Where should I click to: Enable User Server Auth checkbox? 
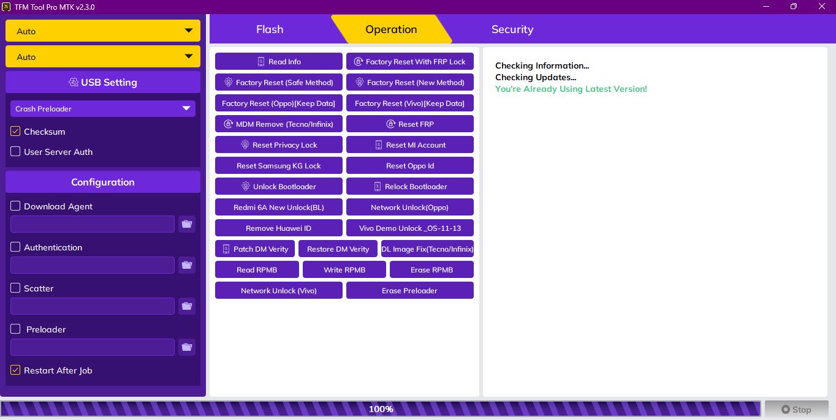click(15, 152)
